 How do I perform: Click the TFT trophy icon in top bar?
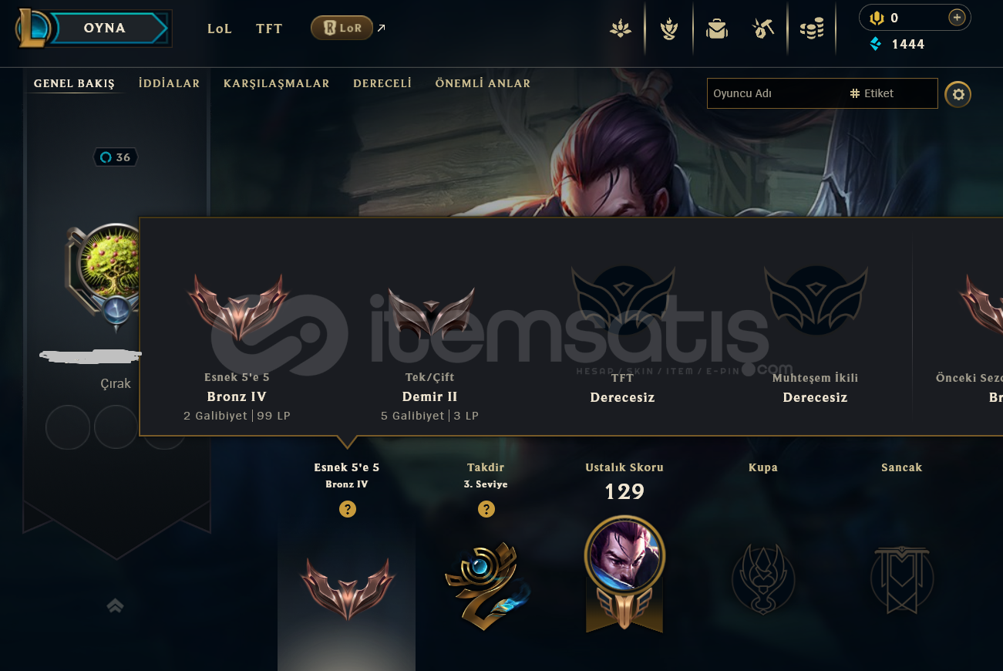(668, 29)
